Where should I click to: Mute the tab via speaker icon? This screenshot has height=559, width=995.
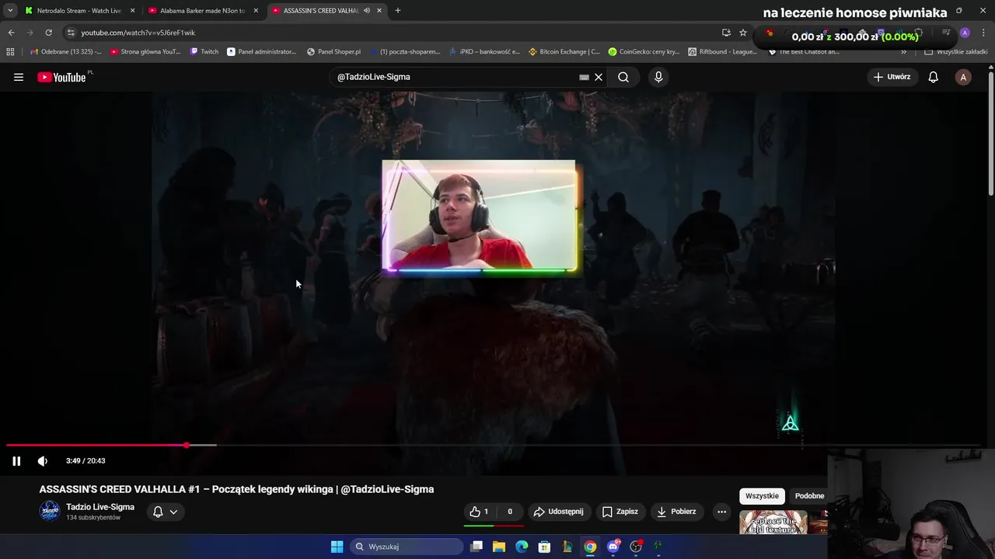tap(367, 11)
